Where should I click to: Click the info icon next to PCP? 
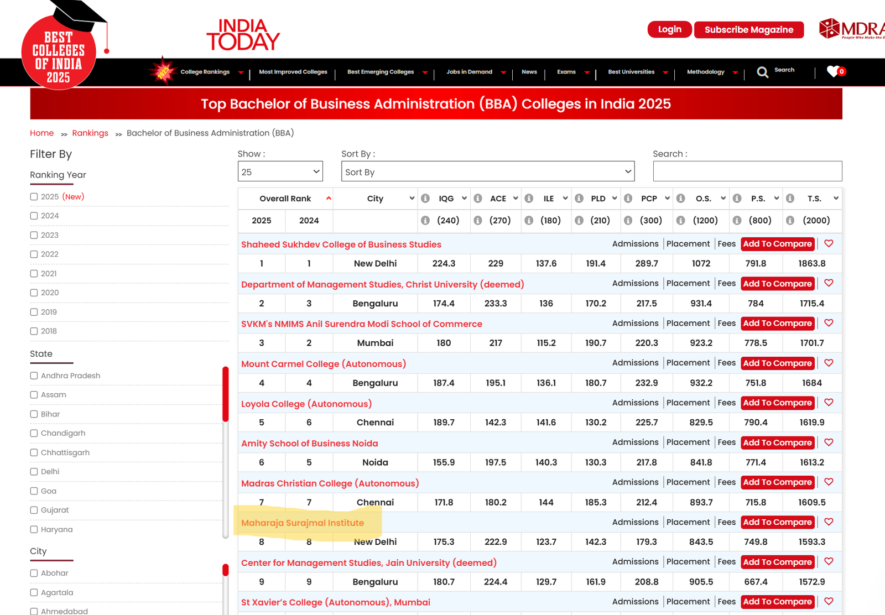pyautogui.click(x=628, y=199)
